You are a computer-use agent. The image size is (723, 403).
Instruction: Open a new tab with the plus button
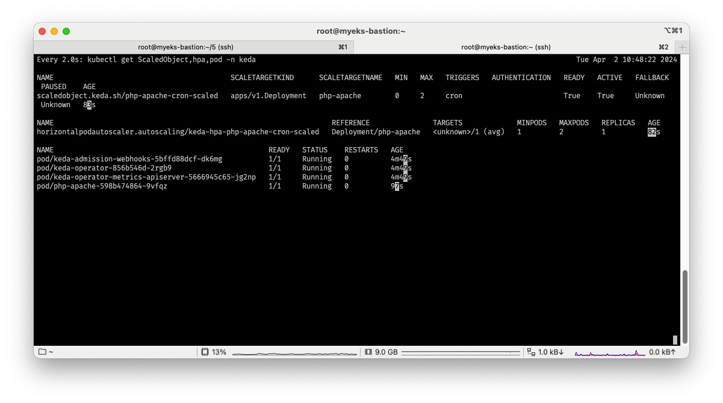click(x=682, y=47)
